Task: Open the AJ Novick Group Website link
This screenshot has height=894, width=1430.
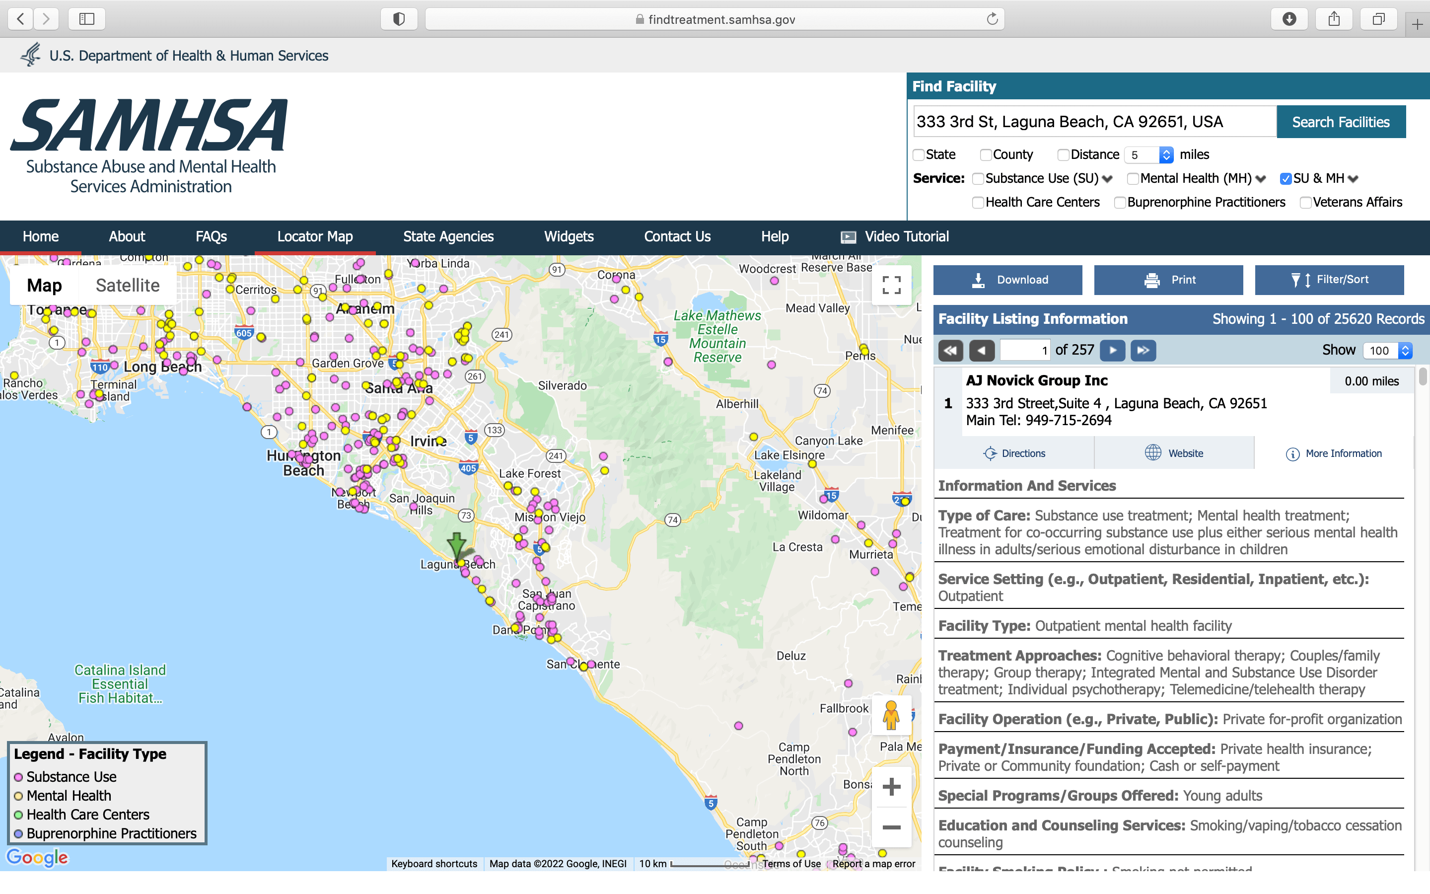Action: [x=1174, y=453]
